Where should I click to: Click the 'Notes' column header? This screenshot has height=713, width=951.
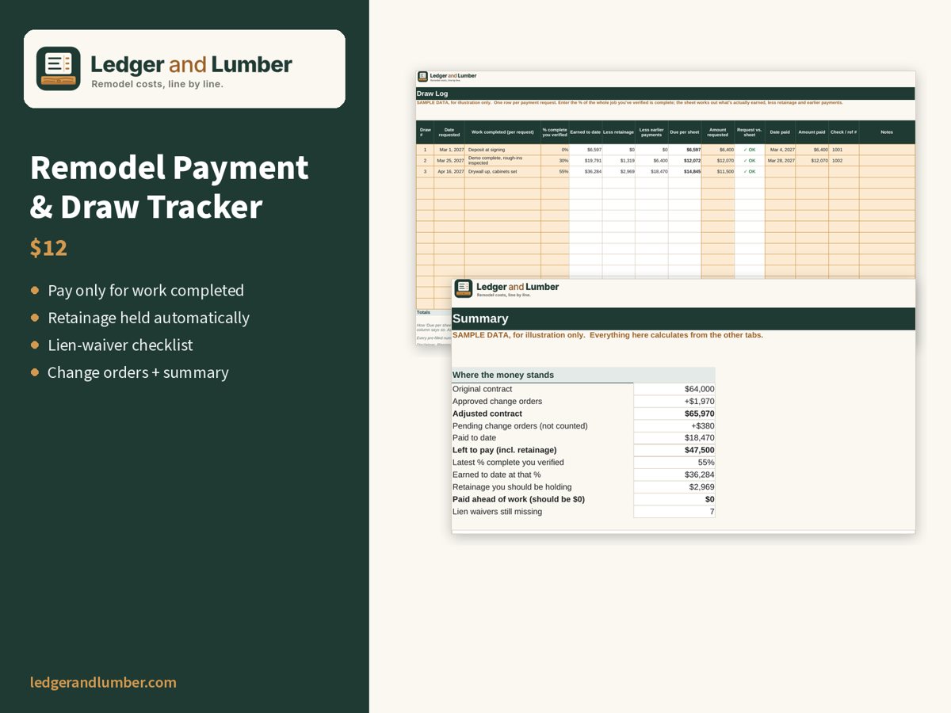(887, 132)
